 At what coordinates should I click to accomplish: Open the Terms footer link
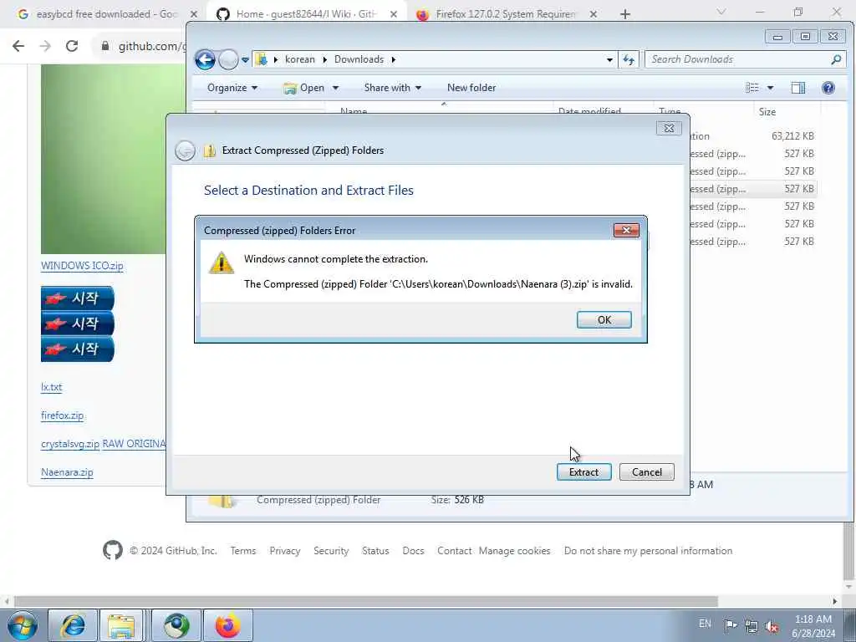coord(243,551)
